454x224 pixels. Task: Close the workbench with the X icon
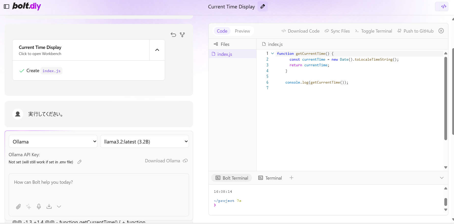pyautogui.click(x=441, y=31)
